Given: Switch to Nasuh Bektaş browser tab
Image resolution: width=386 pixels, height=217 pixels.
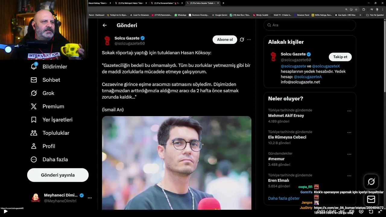Looking at the screenshot, I should 99,3.
